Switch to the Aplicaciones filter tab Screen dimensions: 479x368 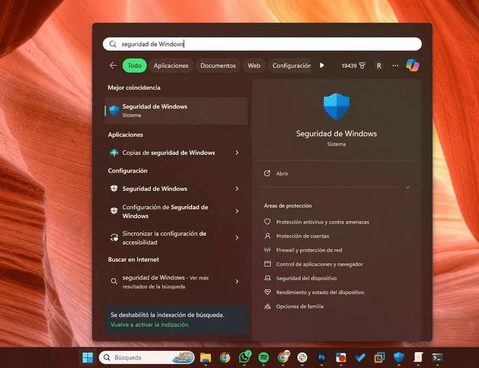pyautogui.click(x=171, y=66)
